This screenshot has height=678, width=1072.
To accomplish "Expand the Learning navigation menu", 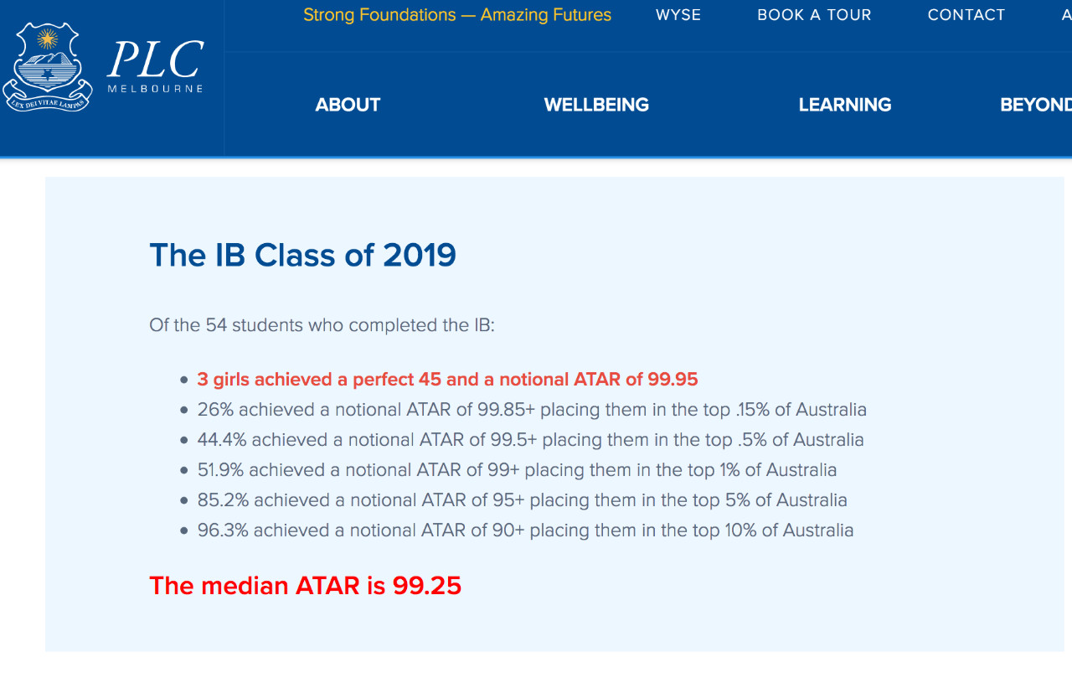I will [844, 105].
